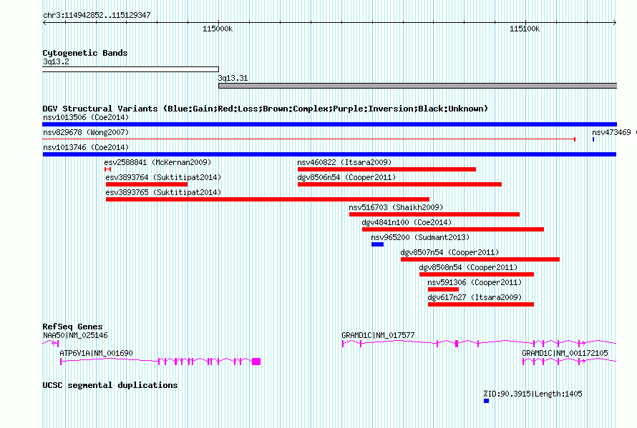Click the %ID:90.3915|Length:1405 label

(533, 394)
